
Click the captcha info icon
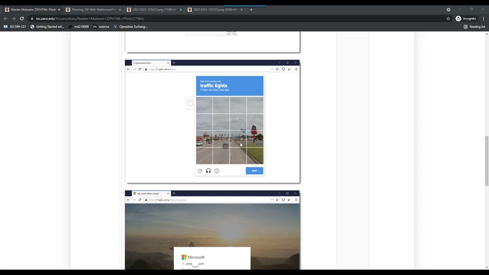217,171
